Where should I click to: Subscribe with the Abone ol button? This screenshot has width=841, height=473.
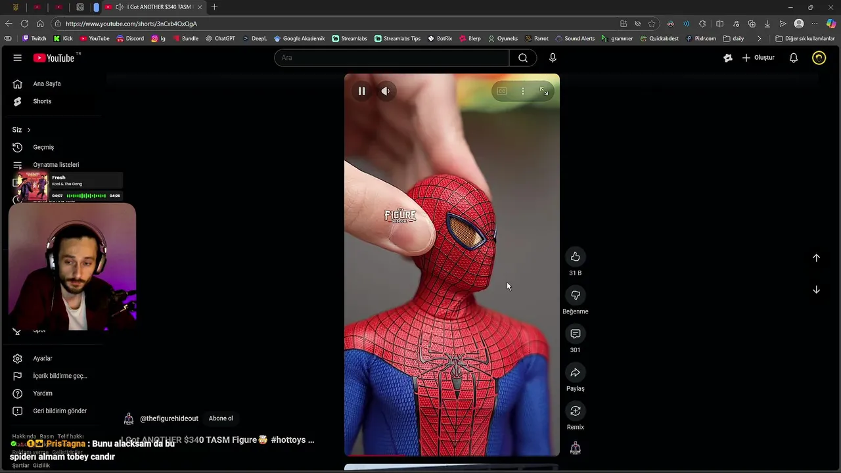click(221, 418)
